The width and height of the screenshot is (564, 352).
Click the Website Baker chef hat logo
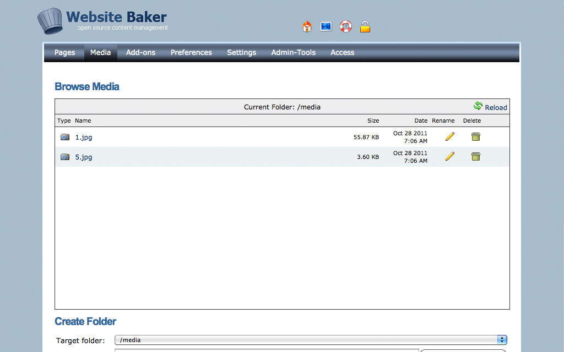50,21
